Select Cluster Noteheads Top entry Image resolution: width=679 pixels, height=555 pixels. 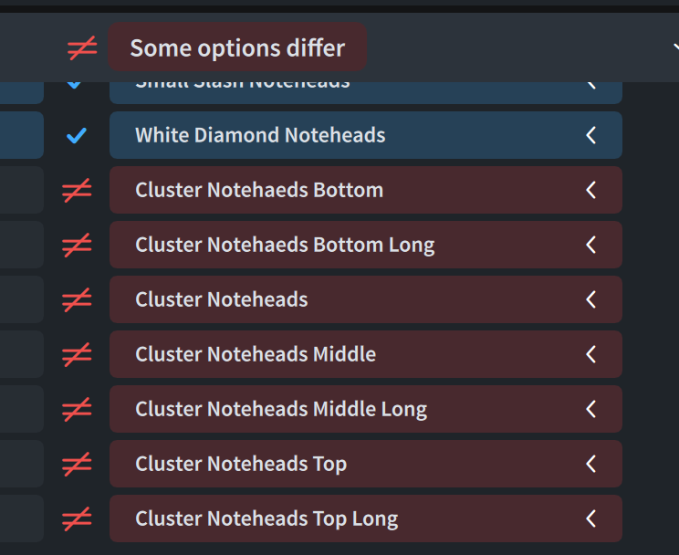241,464
